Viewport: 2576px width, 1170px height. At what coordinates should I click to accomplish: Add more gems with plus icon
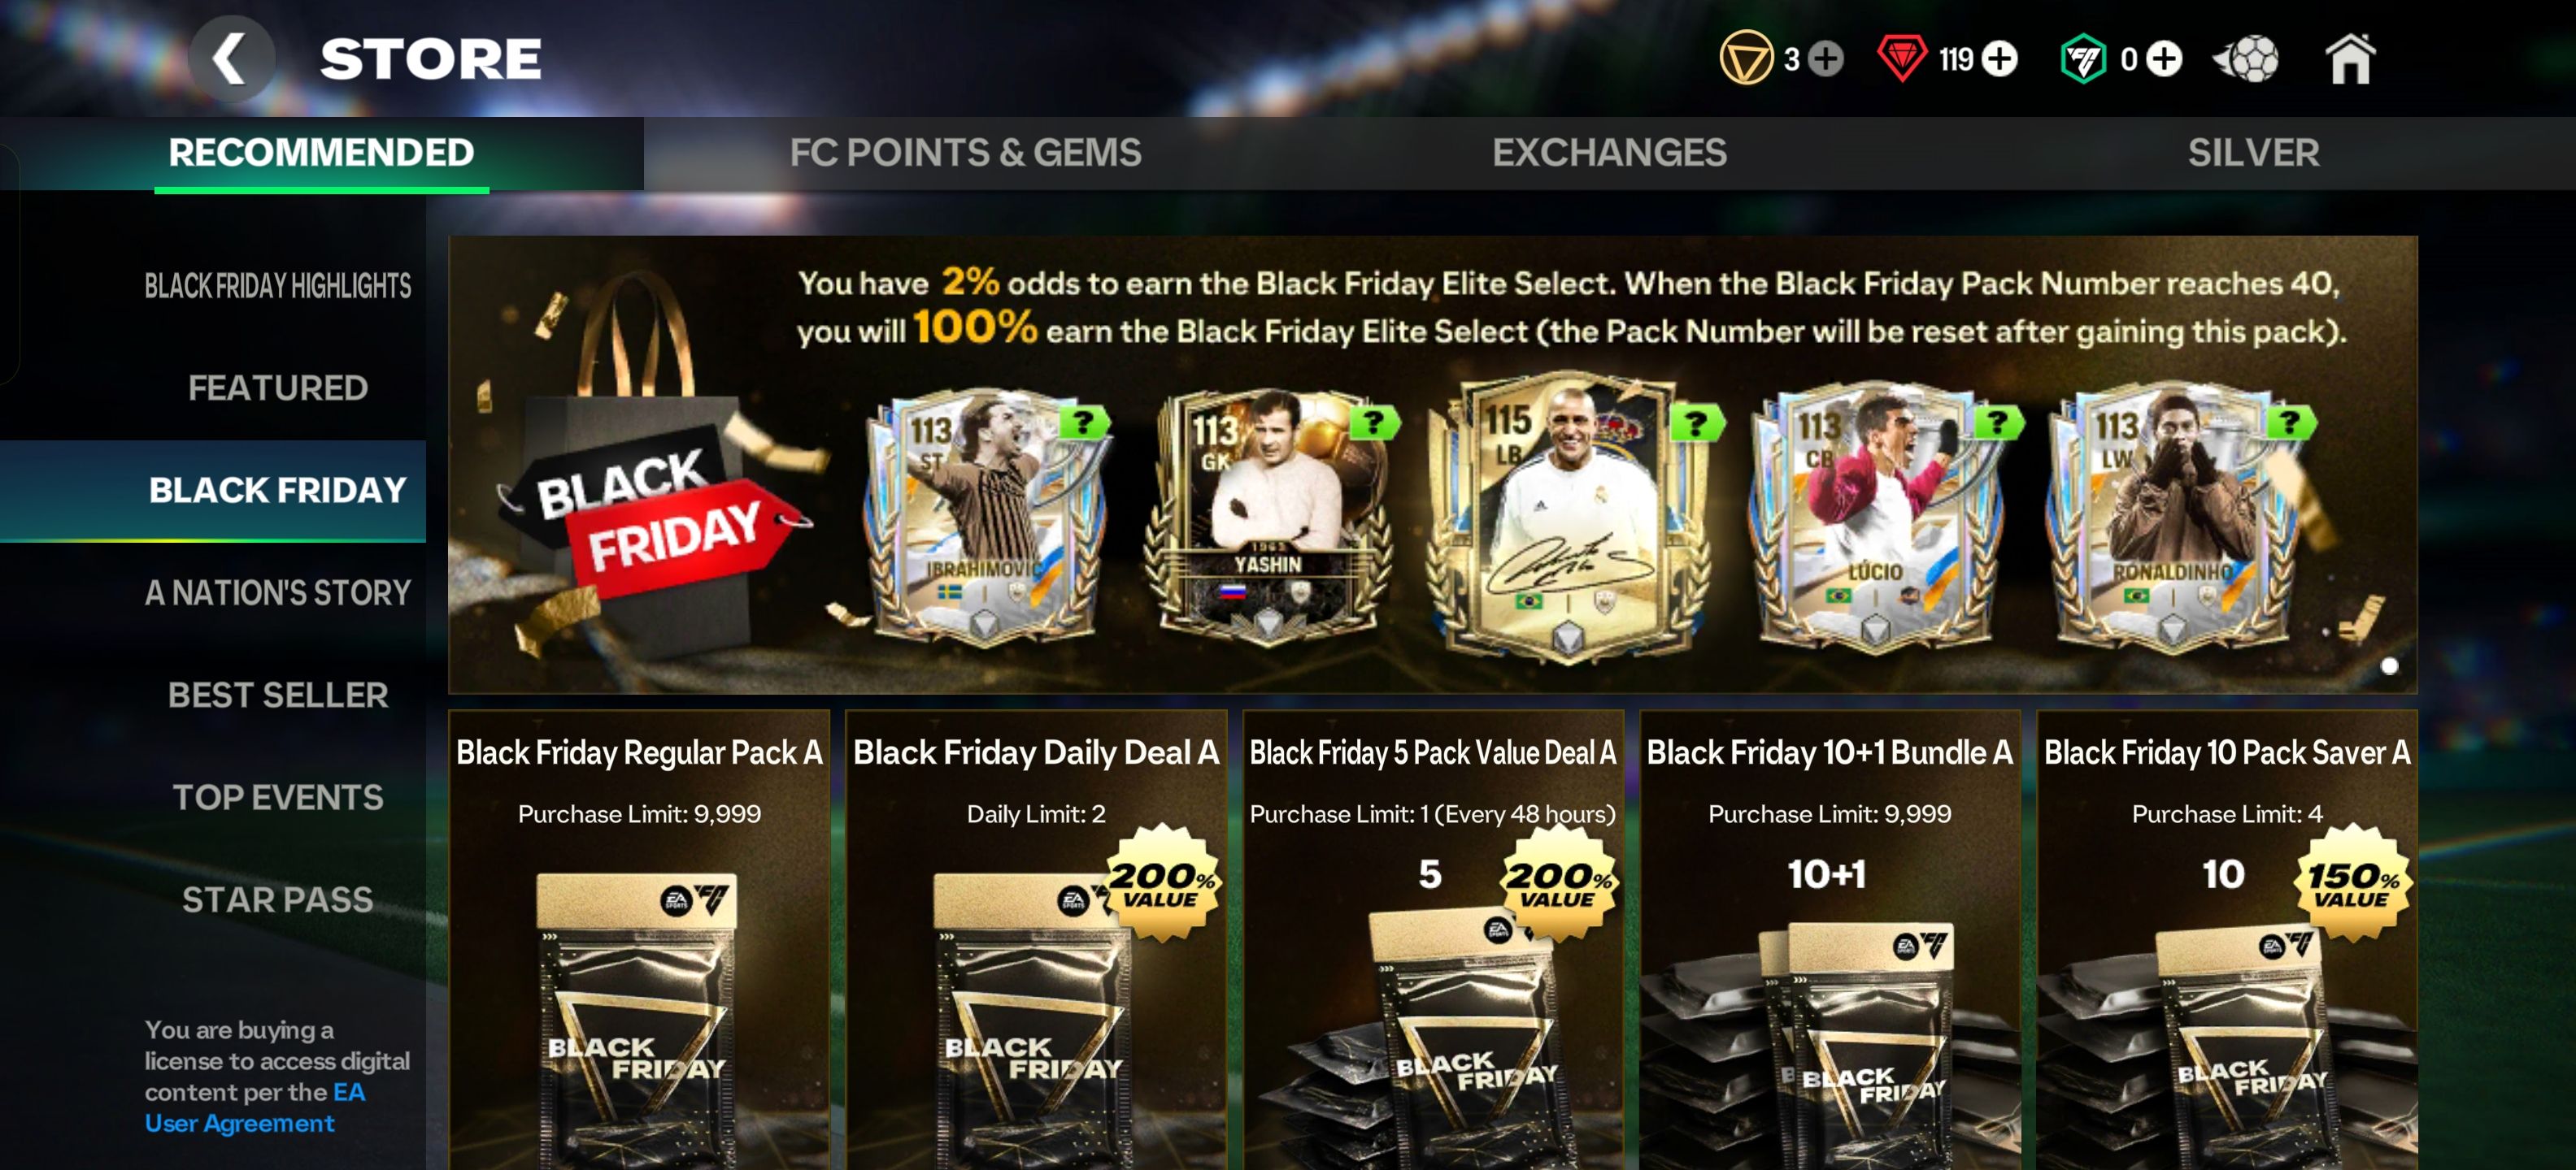(2000, 59)
